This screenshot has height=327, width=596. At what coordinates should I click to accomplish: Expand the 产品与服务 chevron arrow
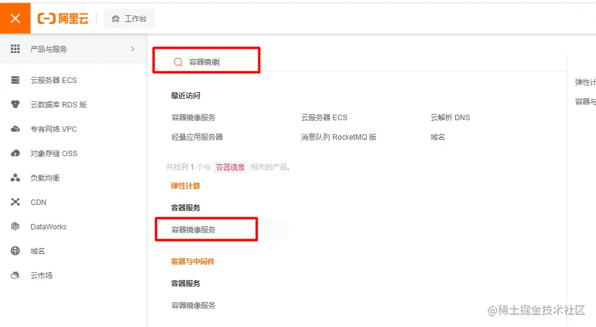(133, 49)
